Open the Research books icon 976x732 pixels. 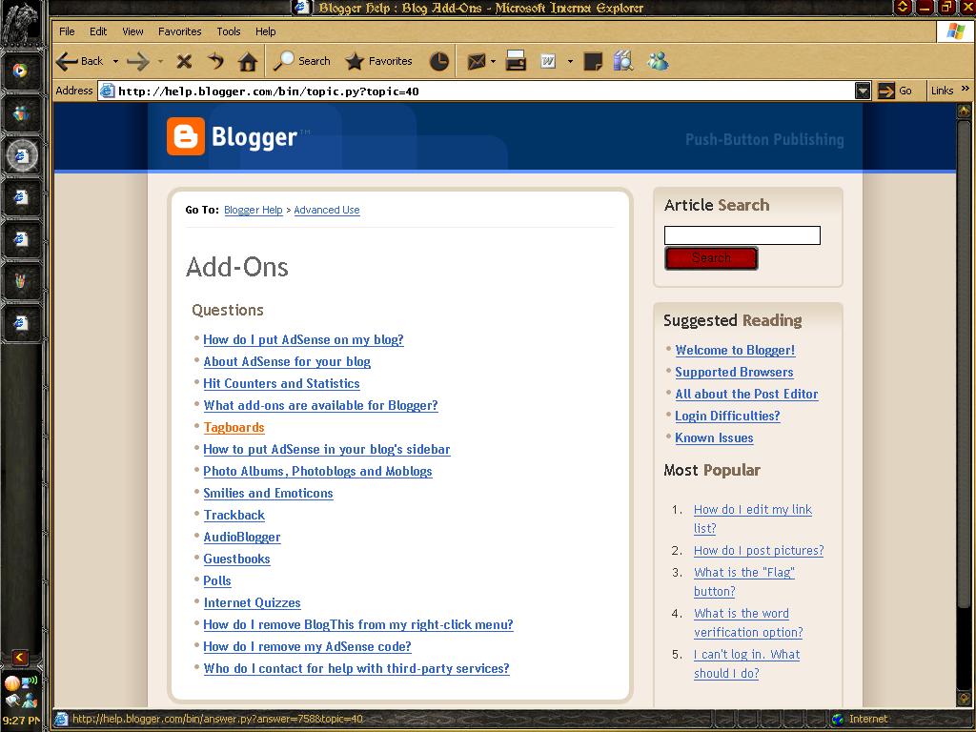pos(623,60)
